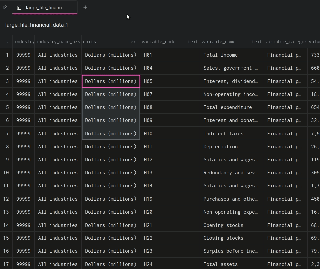Screen dimensions: 320x269
Task: Click the Closing stocks cell
Action: (x=223, y=238)
